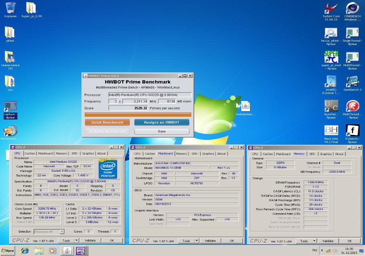
Task: Select the capture shortcut icon
Action: click(10, 110)
